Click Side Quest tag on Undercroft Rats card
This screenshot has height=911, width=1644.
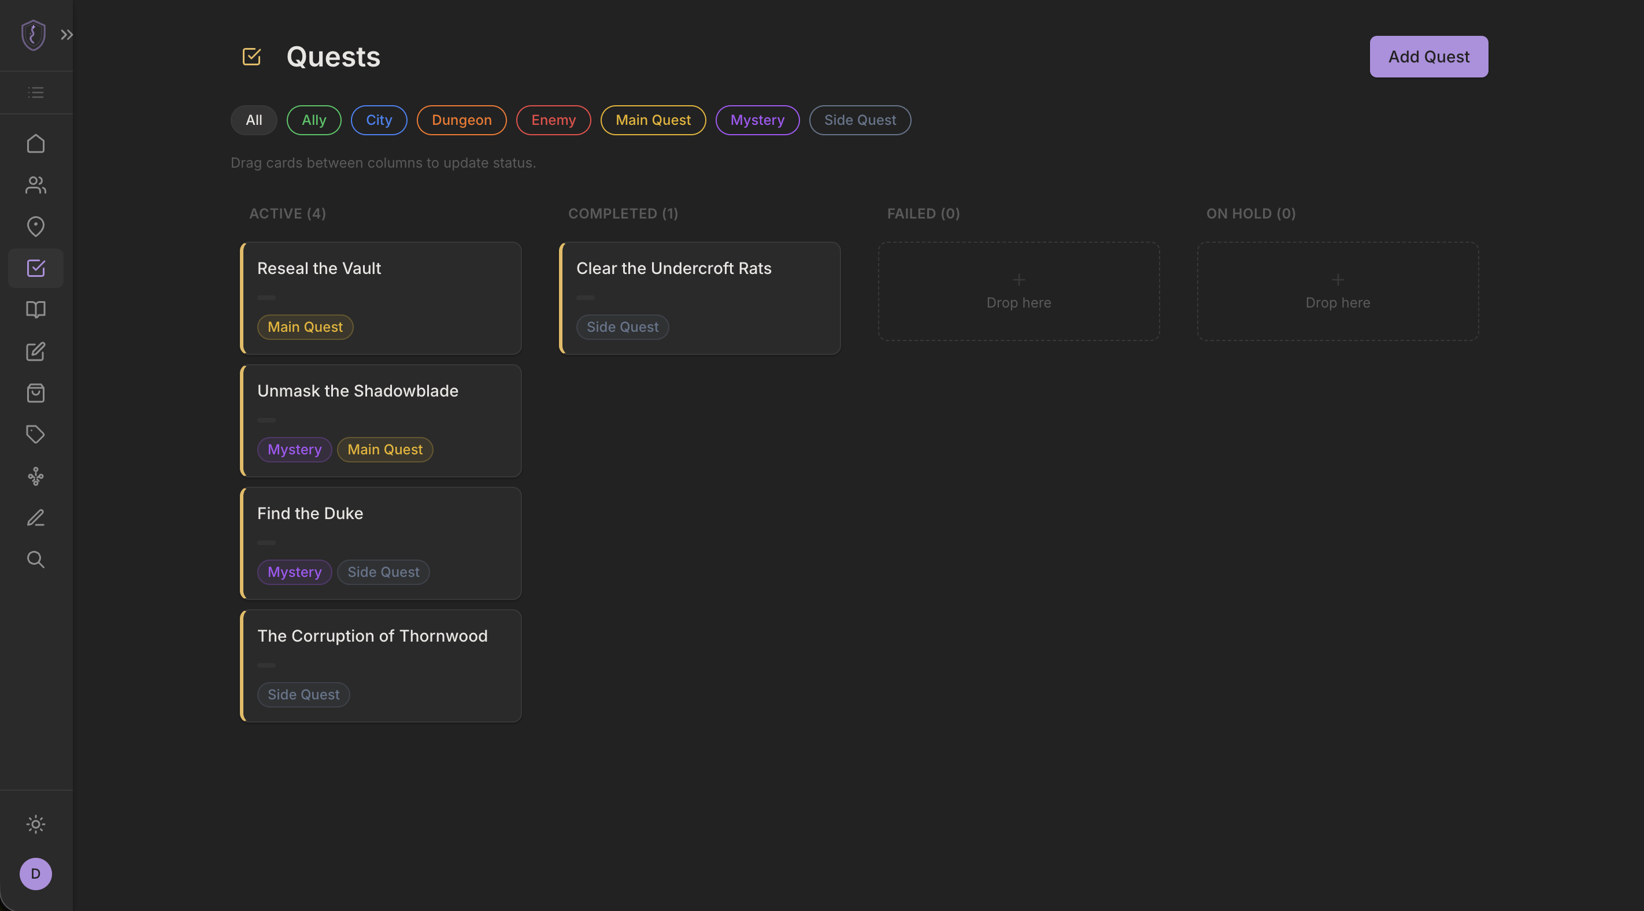623,327
